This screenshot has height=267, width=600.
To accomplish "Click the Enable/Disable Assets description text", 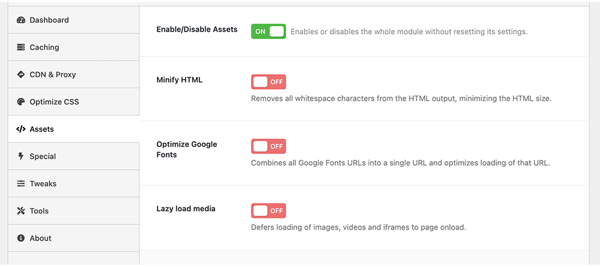I will click(x=409, y=32).
